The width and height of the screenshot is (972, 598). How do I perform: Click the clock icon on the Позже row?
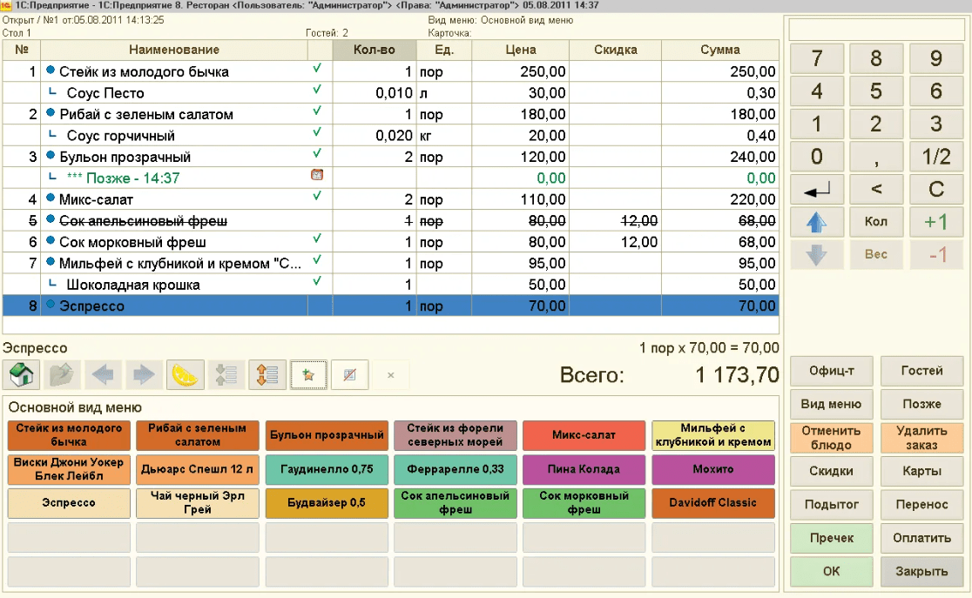317,175
